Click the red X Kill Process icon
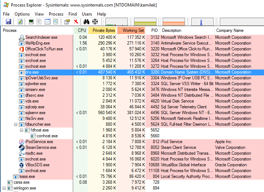This screenshot has height=192, width=264. 76,22
